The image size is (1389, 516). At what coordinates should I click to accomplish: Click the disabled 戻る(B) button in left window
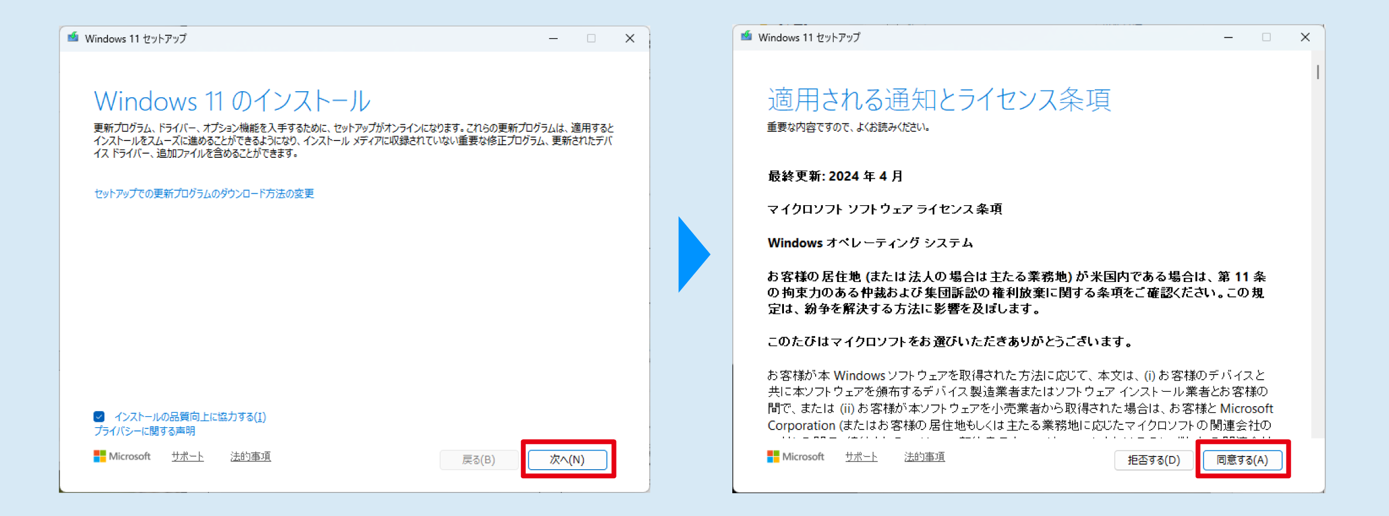click(x=478, y=460)
